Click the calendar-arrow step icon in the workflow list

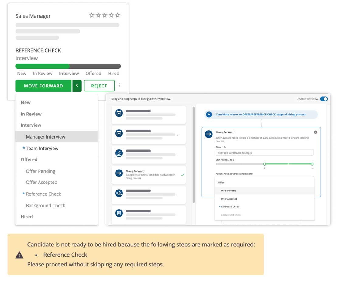[x=119, y=113]
